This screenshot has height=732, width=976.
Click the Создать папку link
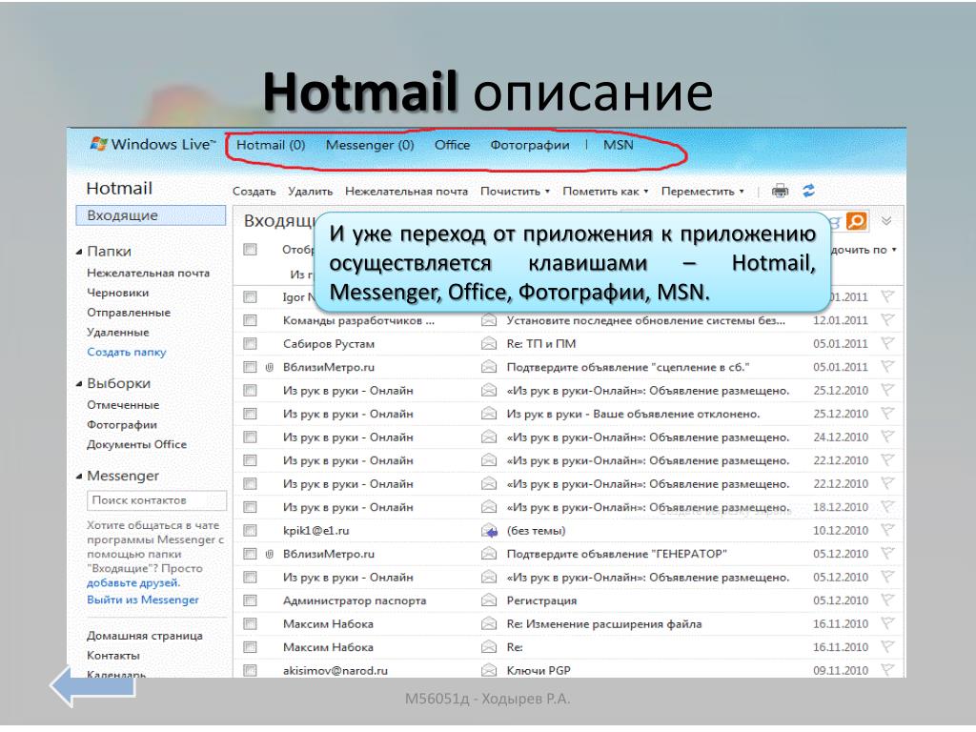click(127, 352)
